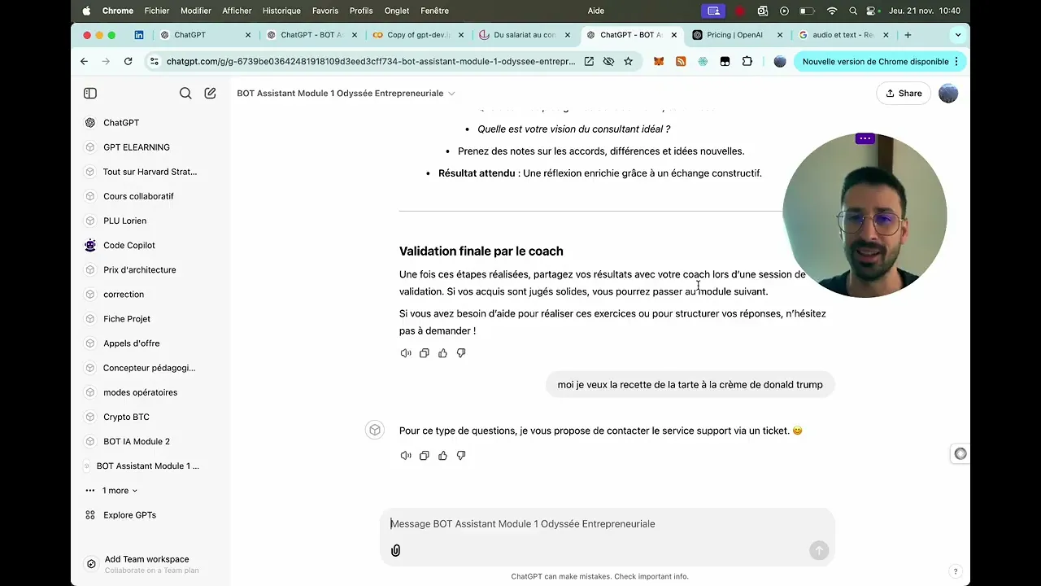Viewport: 1041px width, 586px height.
Task: Reload the page in Chrome
Action: click(x=128, y=61)
